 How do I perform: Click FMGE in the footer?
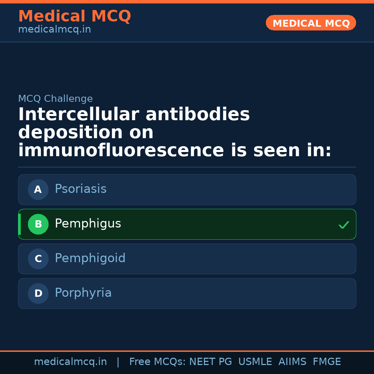point(327,362)
